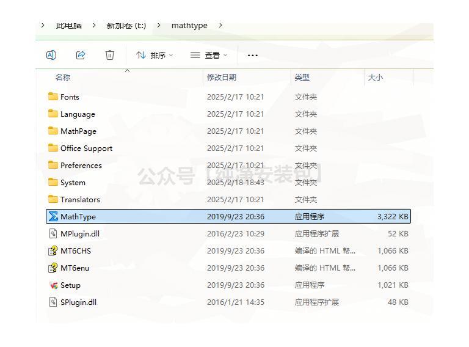This screenshot has width=469, height=347.
Task: Click the date 2025/2/18 18:43
Action: [236, 183]
